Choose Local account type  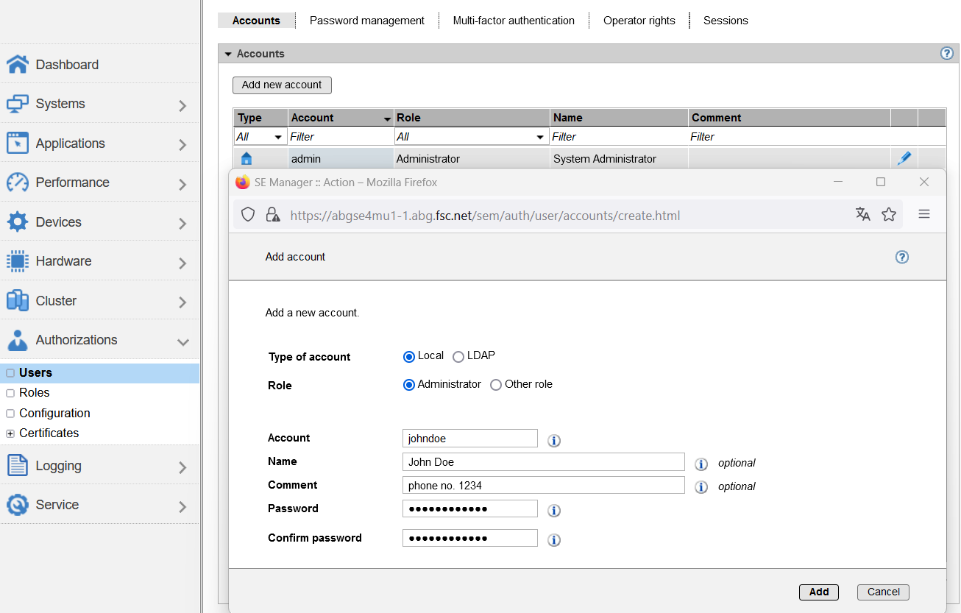[409, 357]
